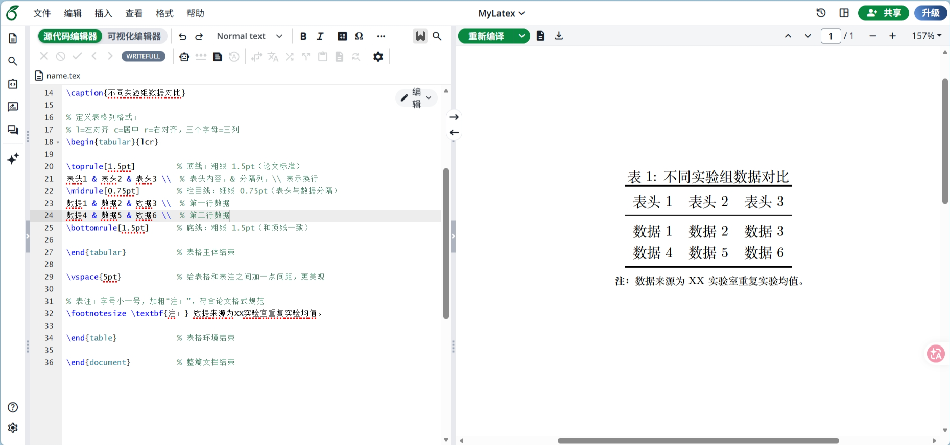Collapse the fold arrow at line 18
This screenshot has height=445, width=950.
(58, 142)
